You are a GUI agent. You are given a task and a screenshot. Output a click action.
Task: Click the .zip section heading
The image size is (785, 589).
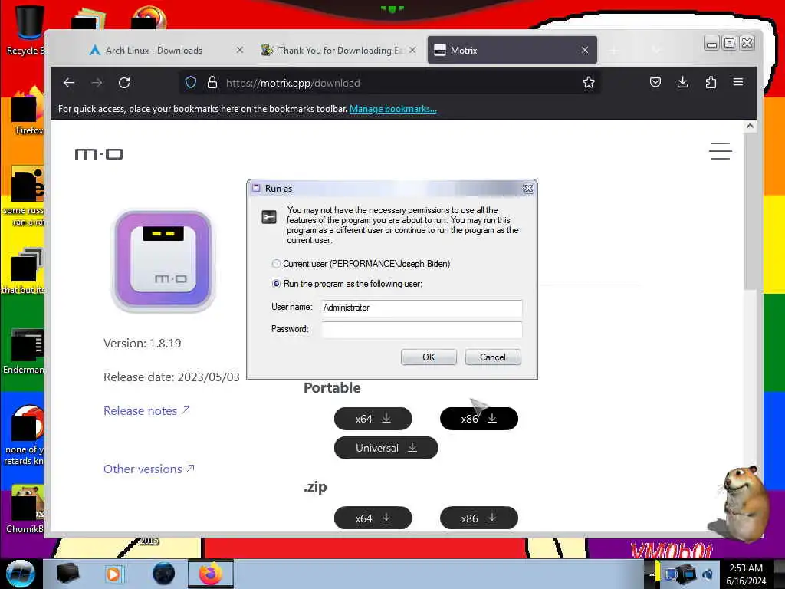[x=315, y=486]
